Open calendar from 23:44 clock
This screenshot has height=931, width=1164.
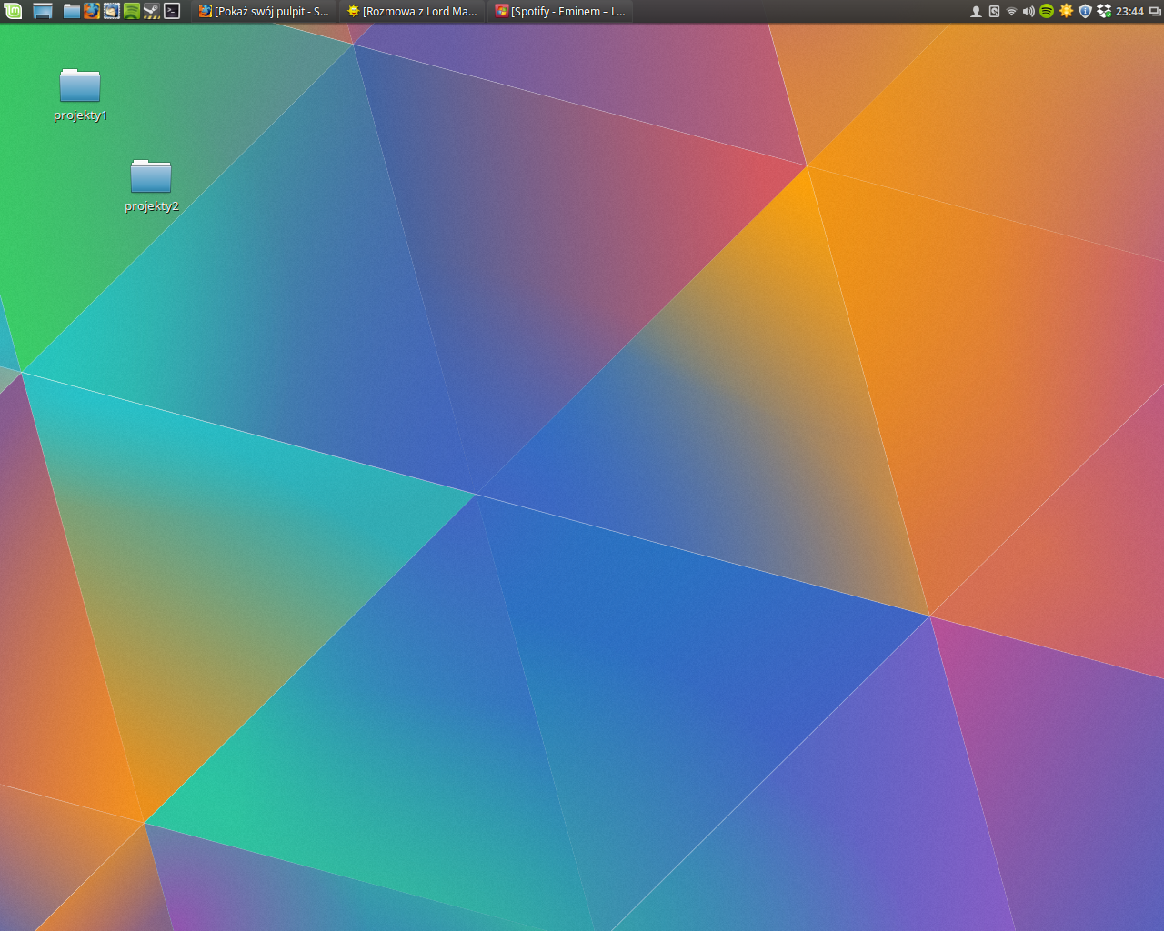point(1129,12)
